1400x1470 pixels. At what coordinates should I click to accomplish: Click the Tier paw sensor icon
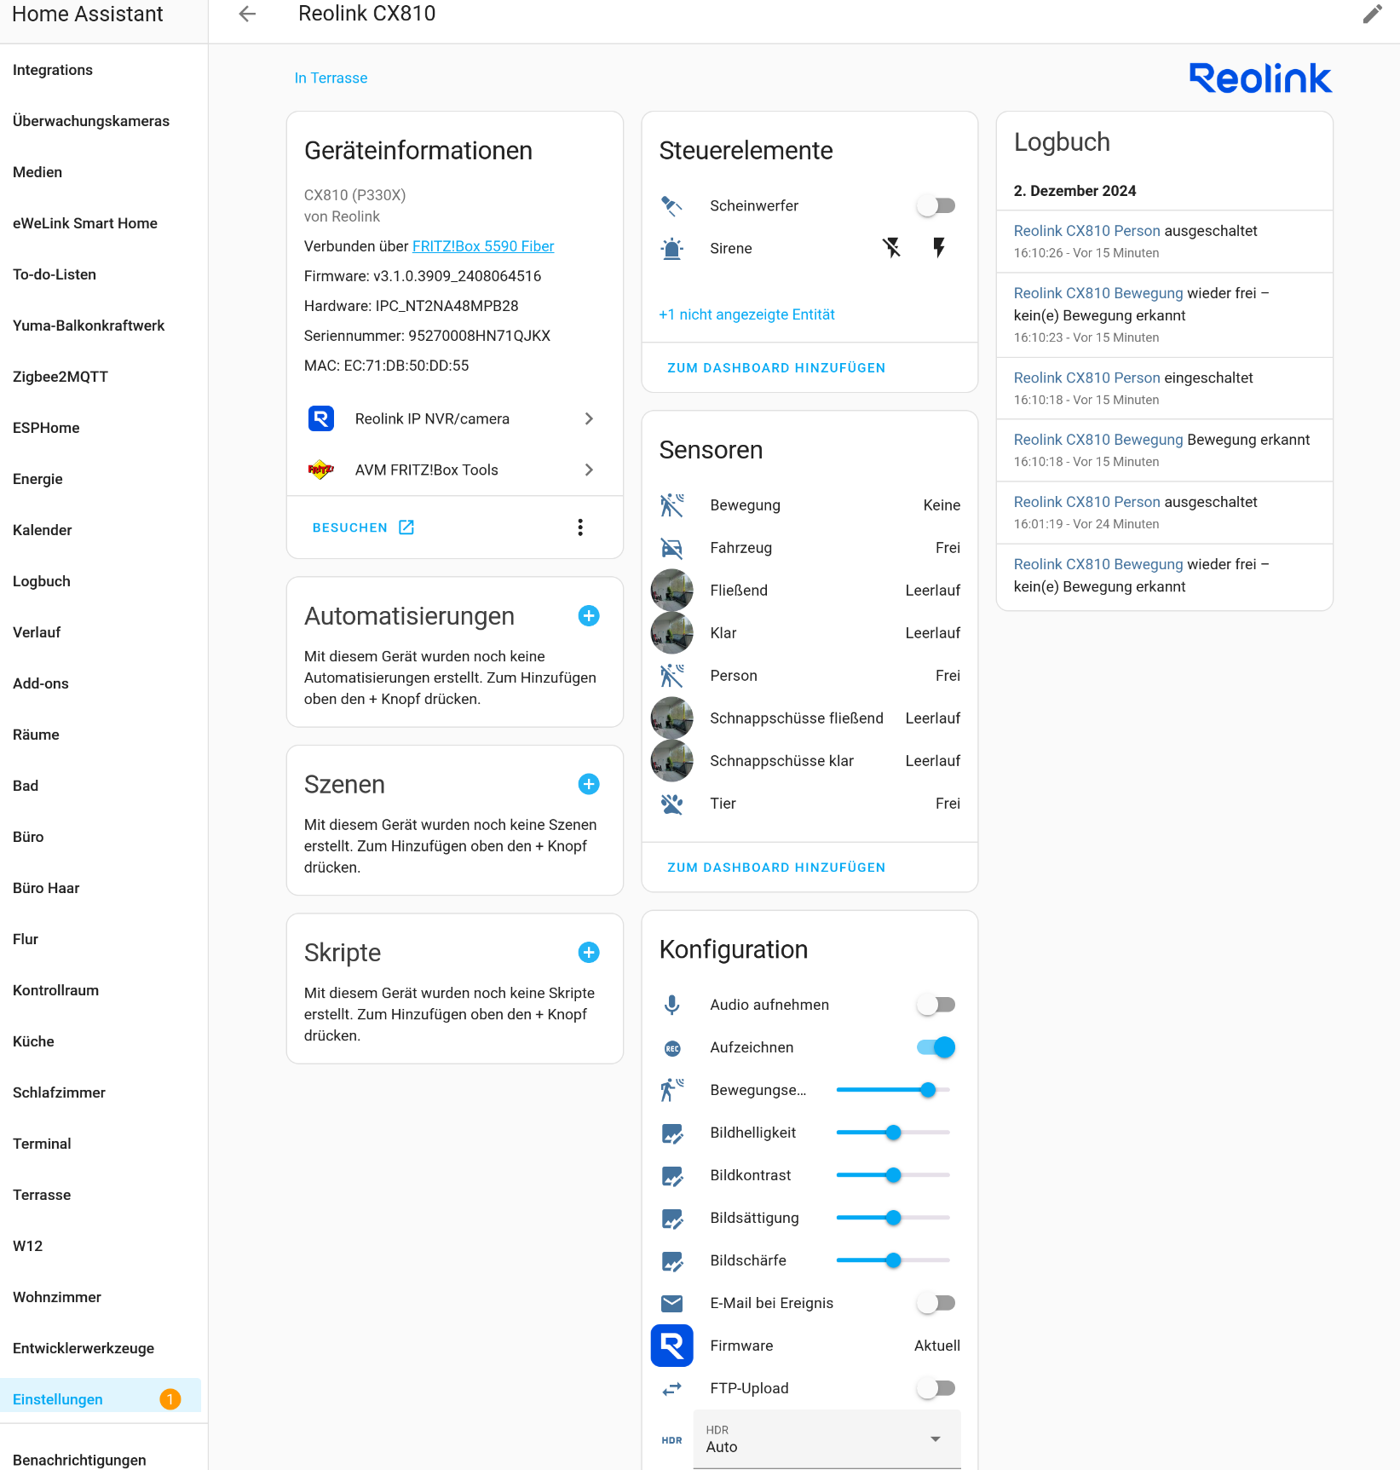672,804
